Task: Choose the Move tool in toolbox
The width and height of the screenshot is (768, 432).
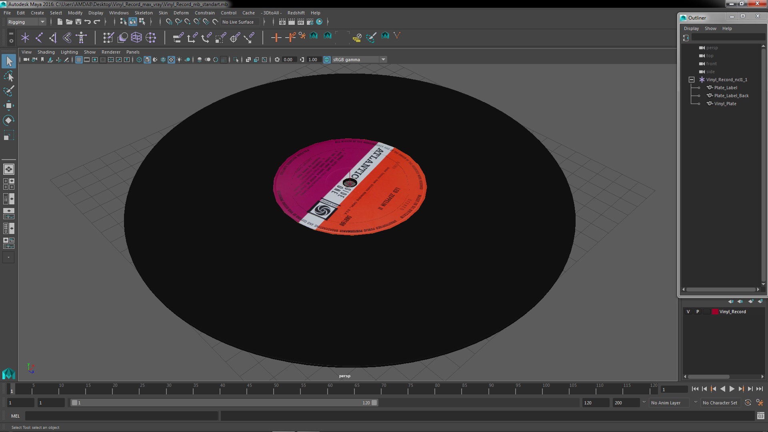Action: click(9, 106)
